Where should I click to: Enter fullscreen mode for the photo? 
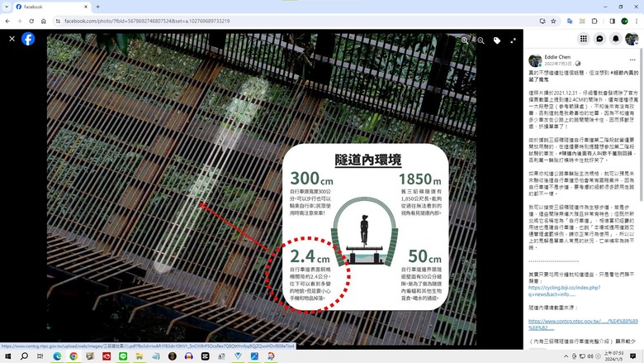(513, 41)
